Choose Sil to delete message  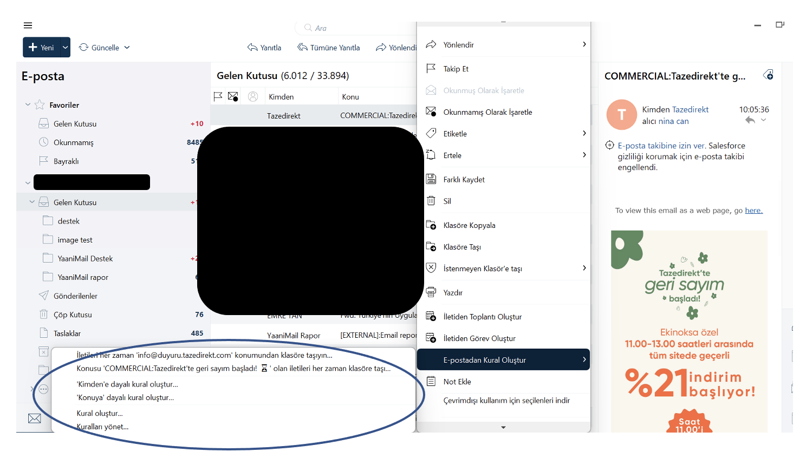point(504,201)
